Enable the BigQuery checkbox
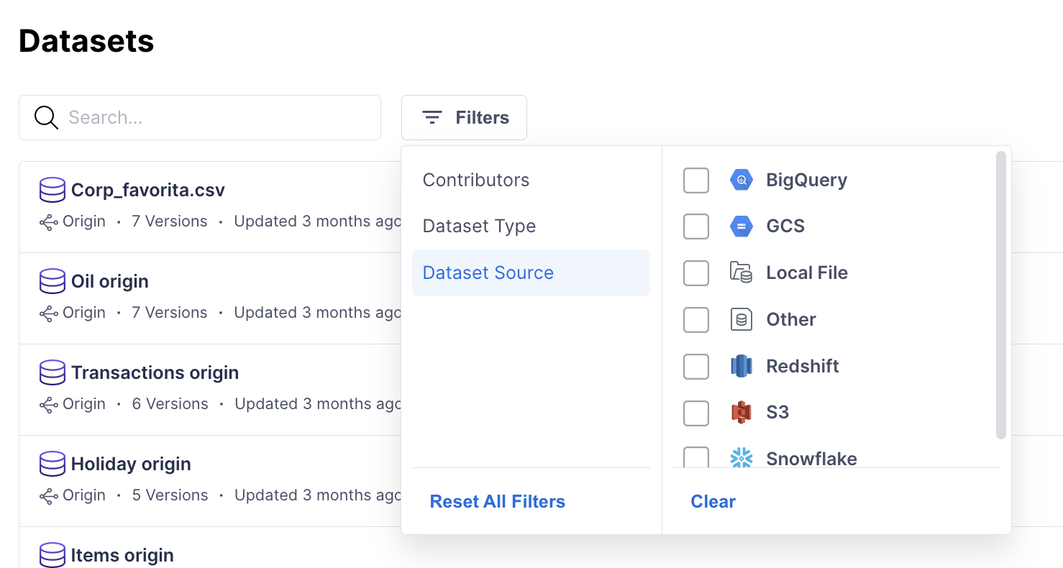Image resolution: width=1063 pixels, height=568 pixels. click(695, 180)
